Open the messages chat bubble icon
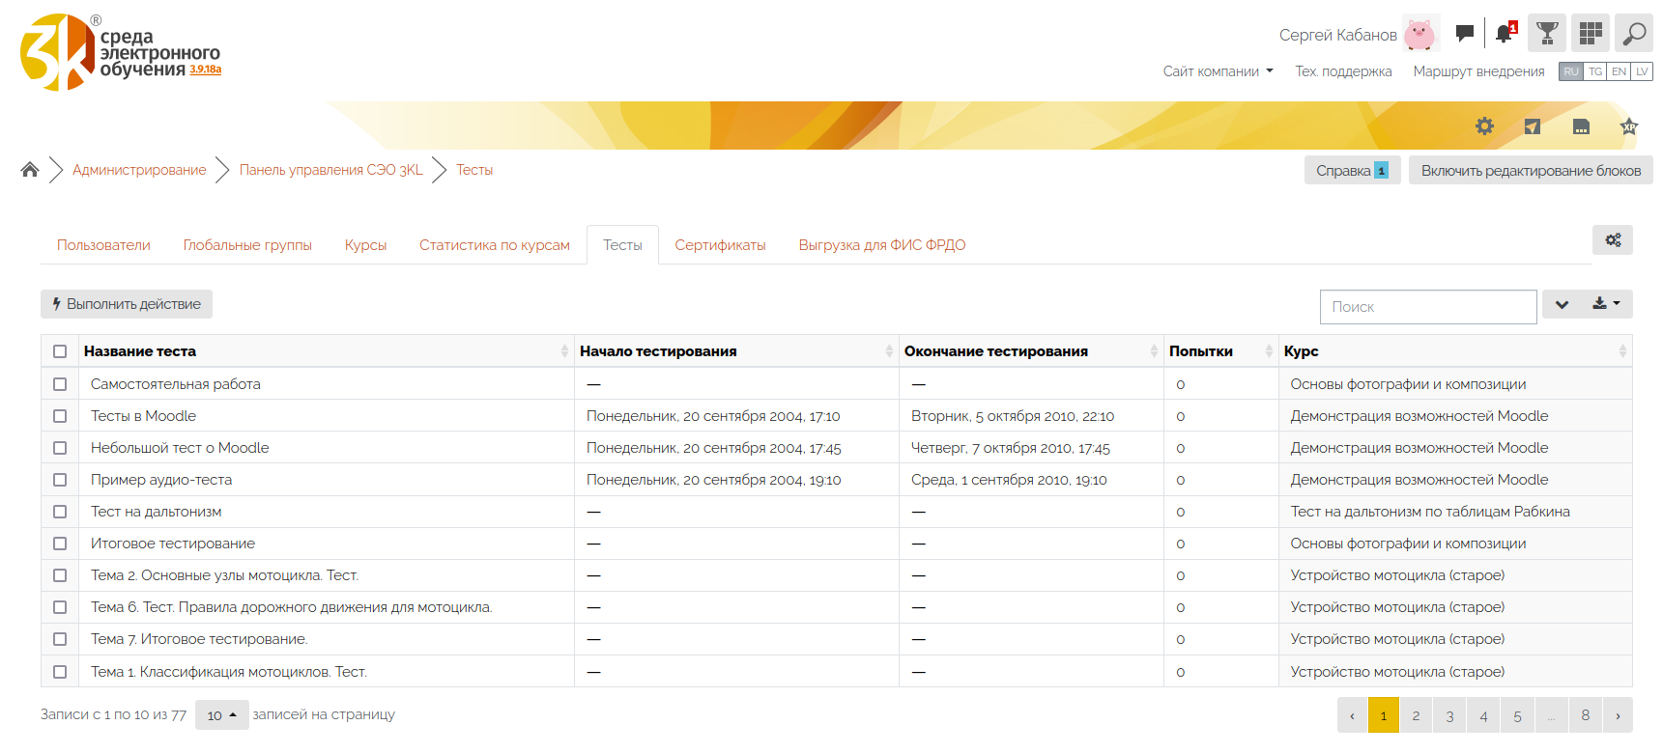 [x=1464, y=34]
